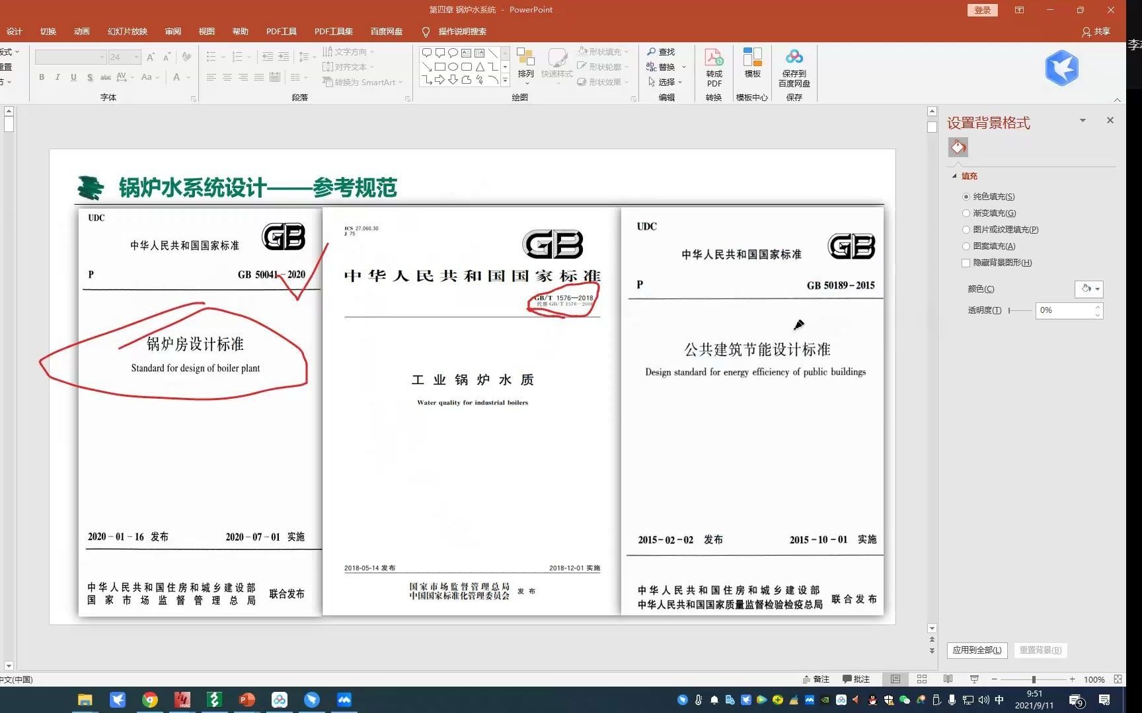Click the center align icon

[227, 77]
